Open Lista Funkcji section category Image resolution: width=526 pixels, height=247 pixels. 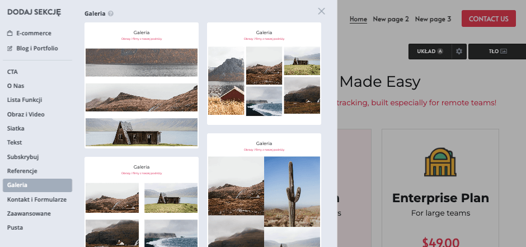coord(25,100)
